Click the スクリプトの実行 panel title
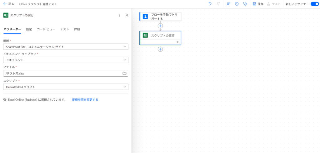320x153 pixels. 22,15
